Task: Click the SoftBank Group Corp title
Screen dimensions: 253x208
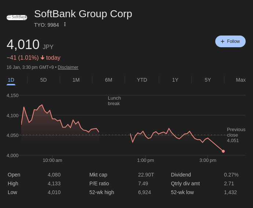Action: (x=83, y=14)
